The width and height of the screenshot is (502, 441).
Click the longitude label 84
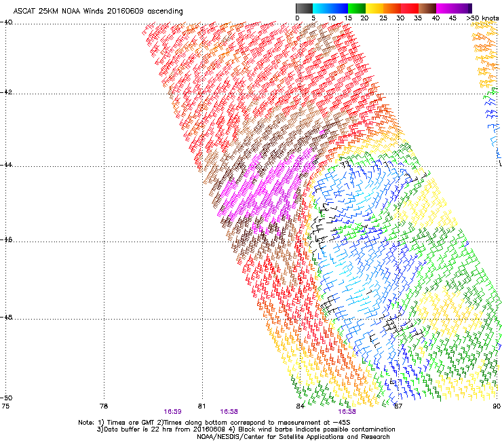coord(300,406)
